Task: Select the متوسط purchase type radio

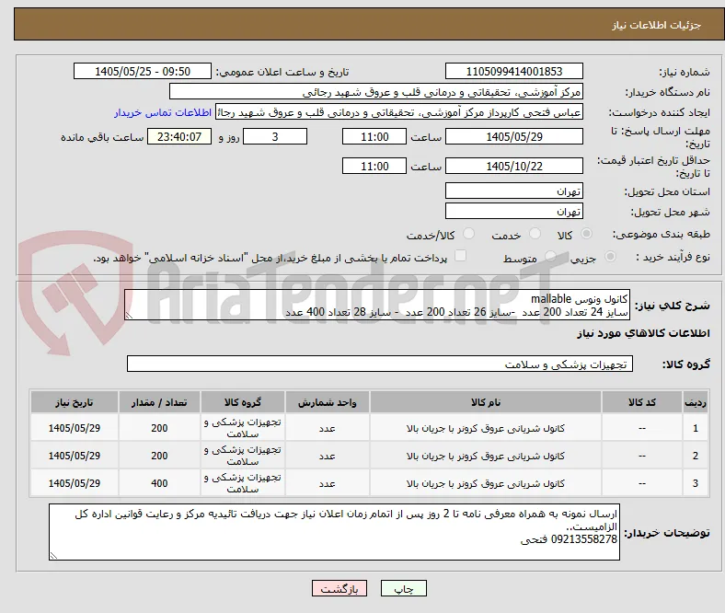Action: coord(550,256)
